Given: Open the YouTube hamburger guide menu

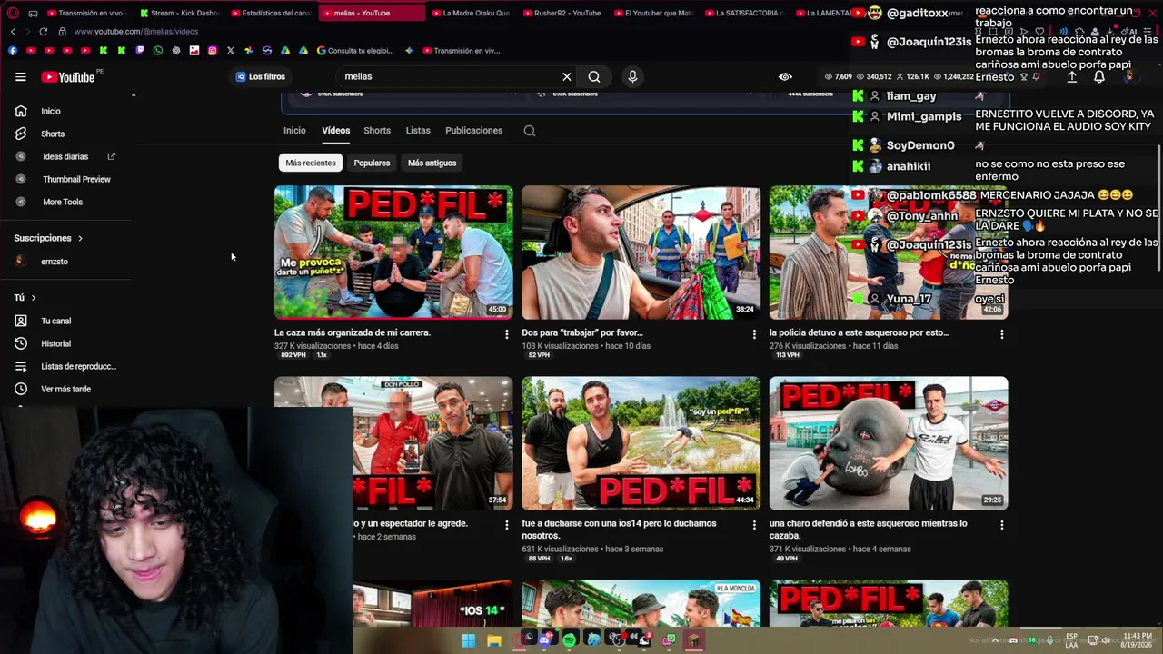Looking at the screenshot, I should (20, 77).
